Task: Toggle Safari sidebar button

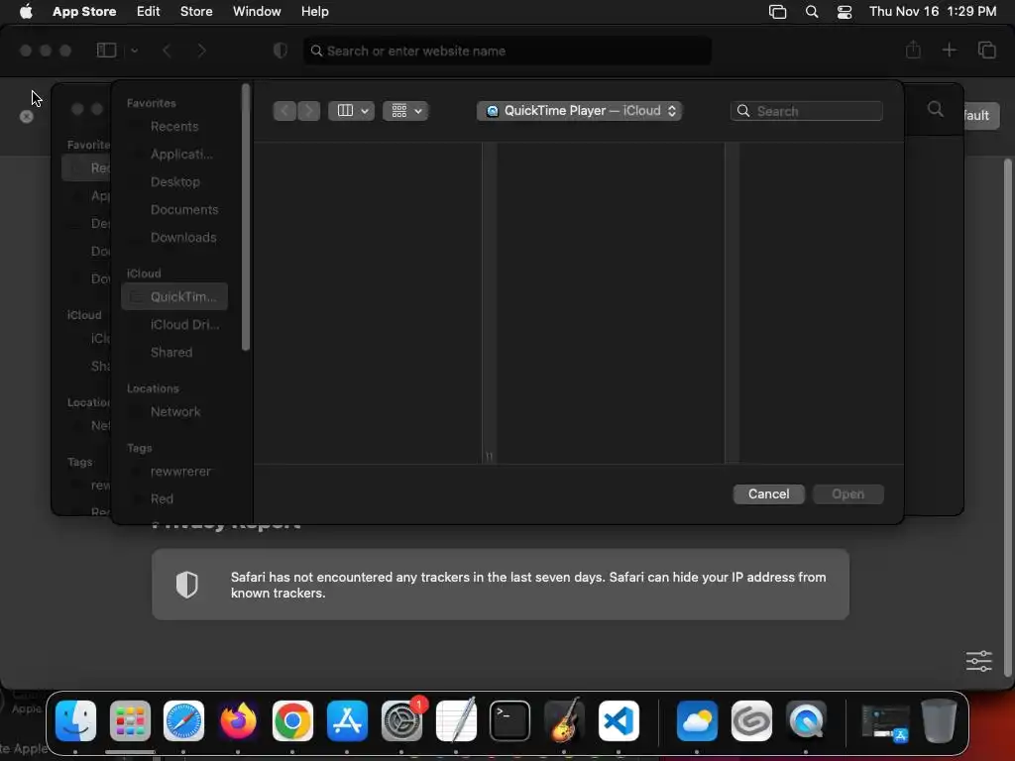Action: click(x=106, y=51)
